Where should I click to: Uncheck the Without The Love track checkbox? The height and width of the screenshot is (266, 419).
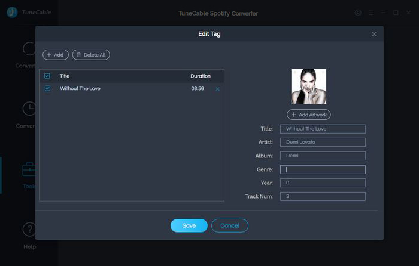pos(47,88)
